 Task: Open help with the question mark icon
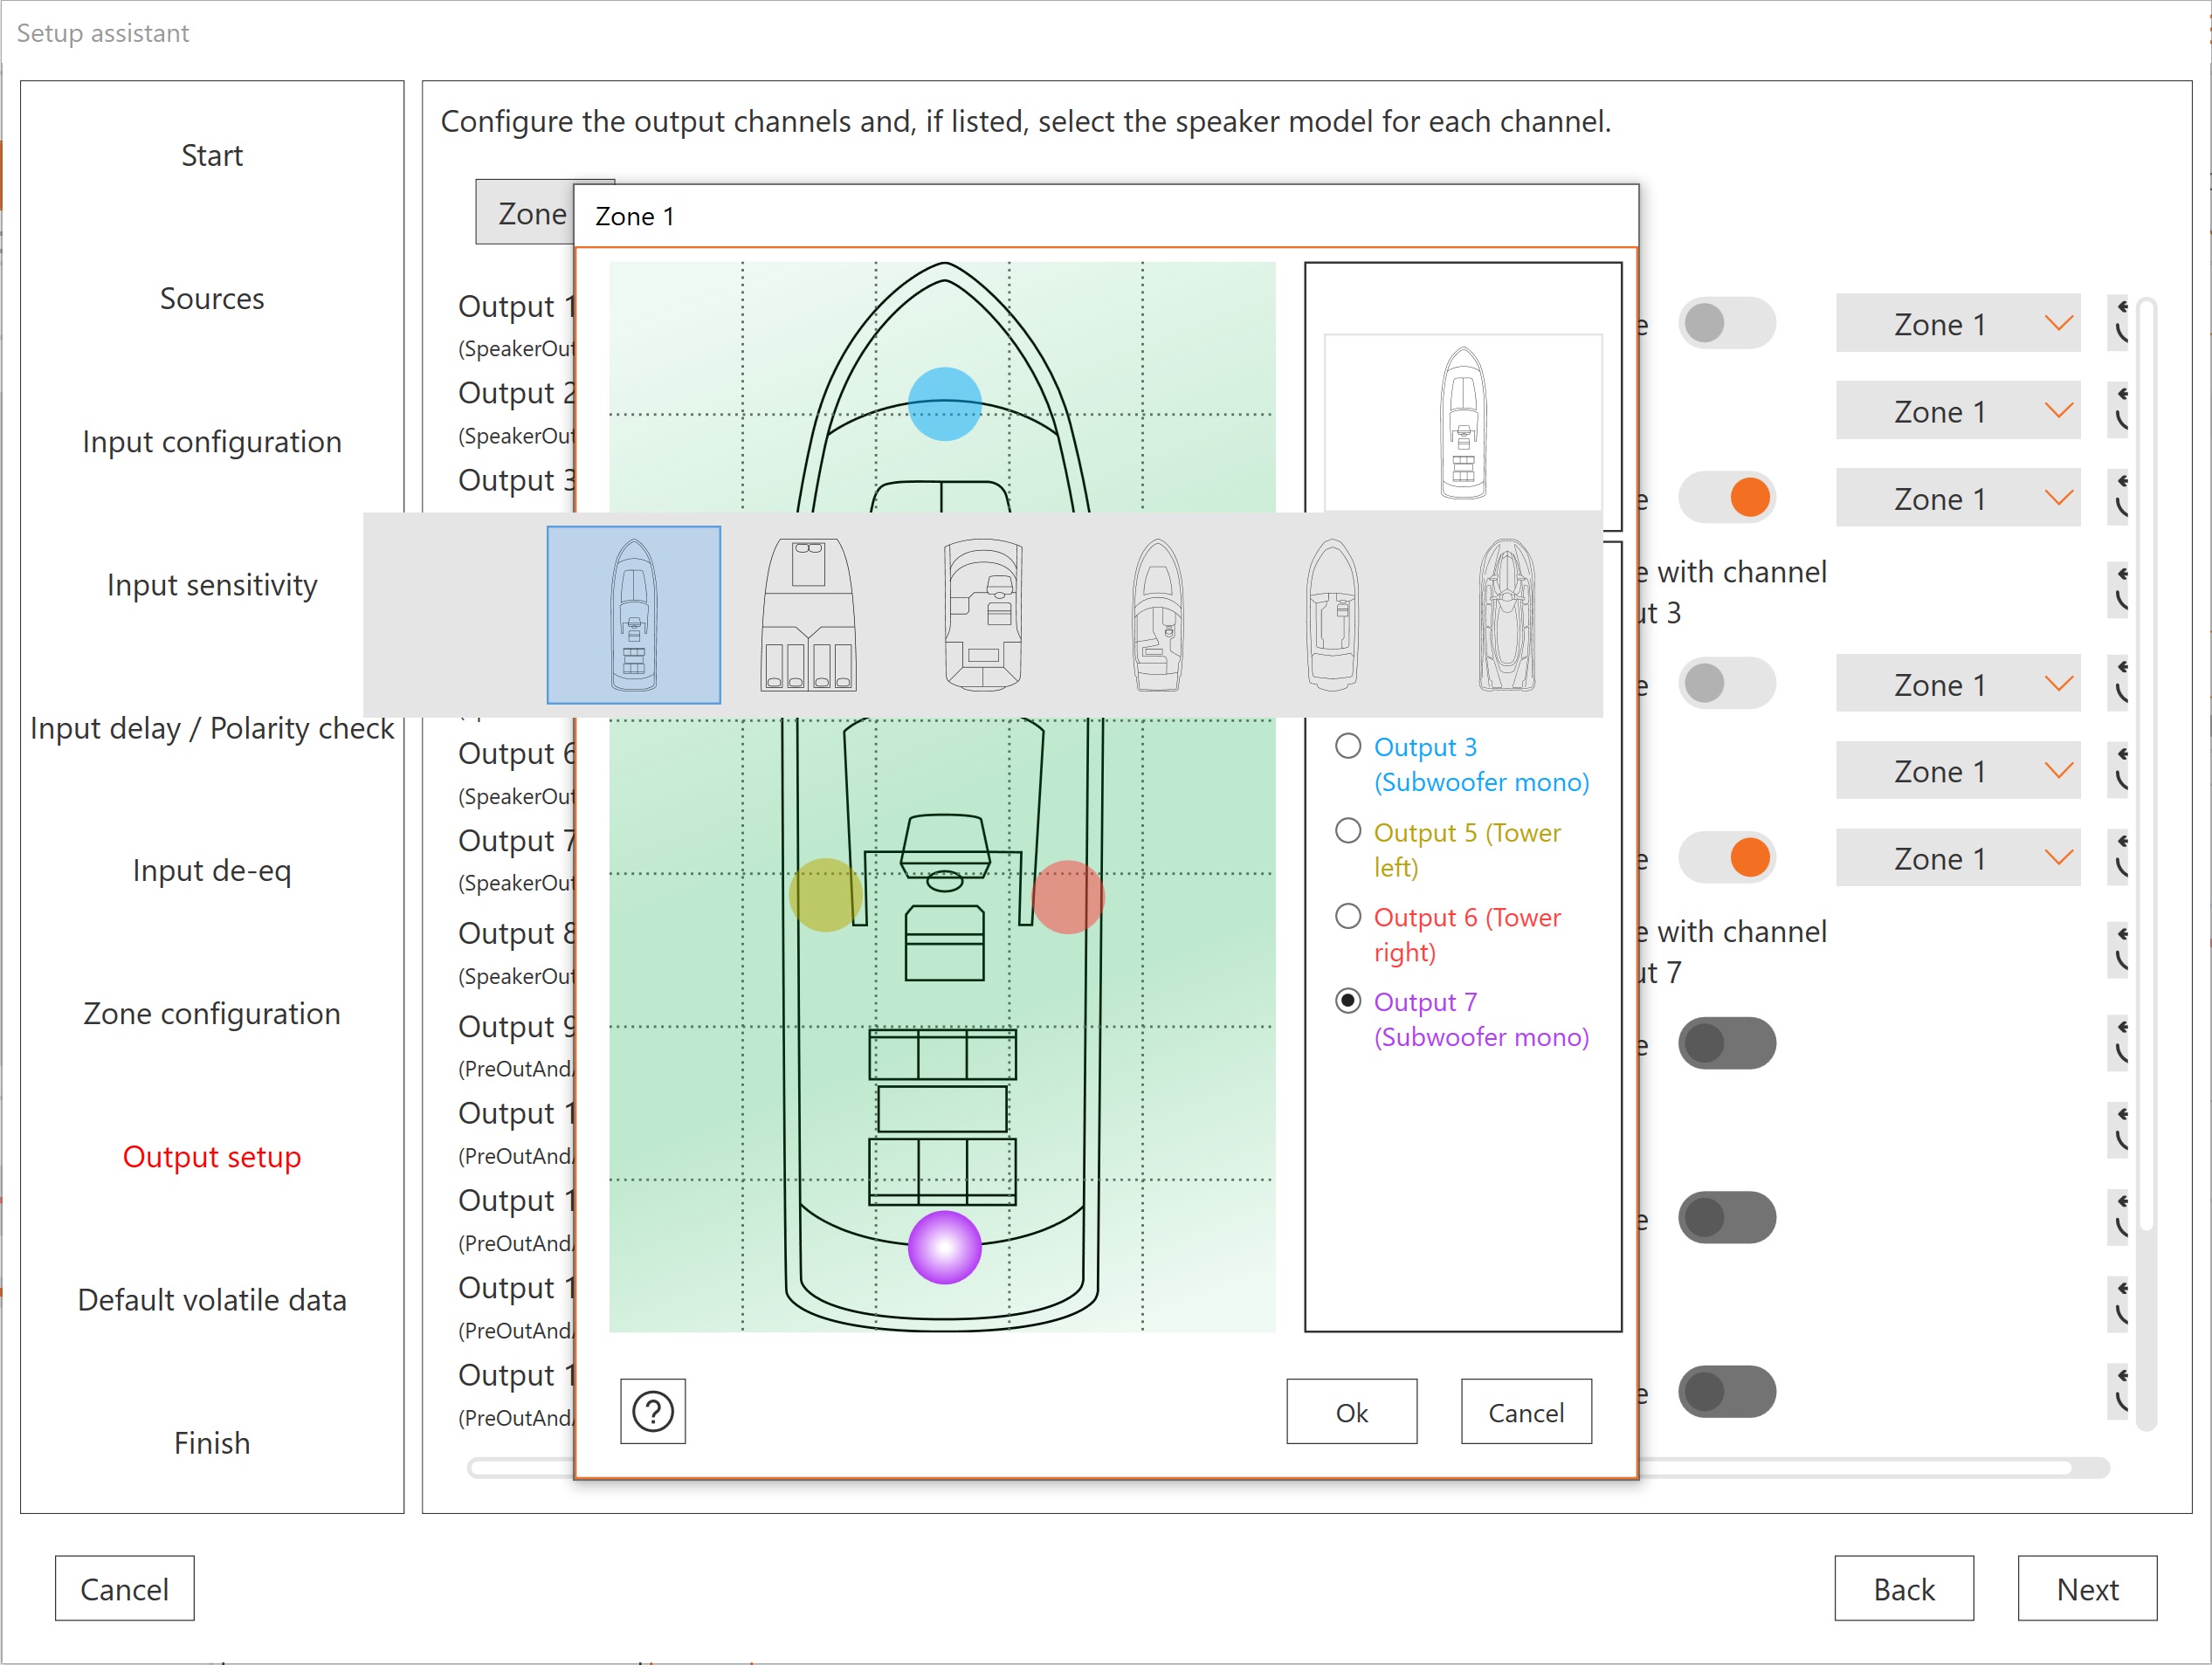pyautogui.click(x=652, y=1411)
